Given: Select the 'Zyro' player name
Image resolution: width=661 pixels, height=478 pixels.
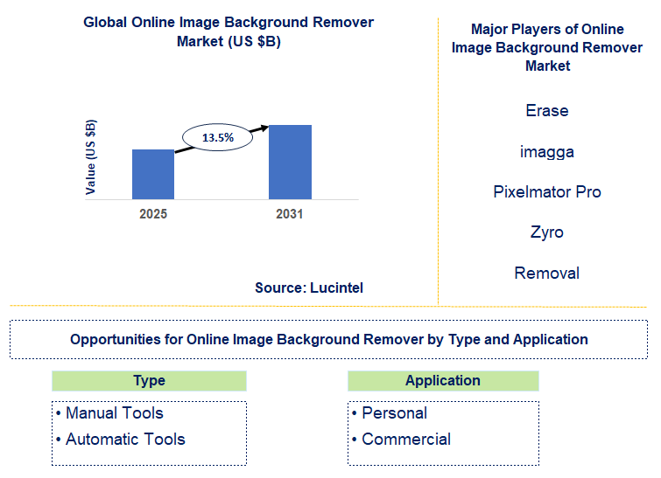Looking at the screenshot, I should coord(547,232).
